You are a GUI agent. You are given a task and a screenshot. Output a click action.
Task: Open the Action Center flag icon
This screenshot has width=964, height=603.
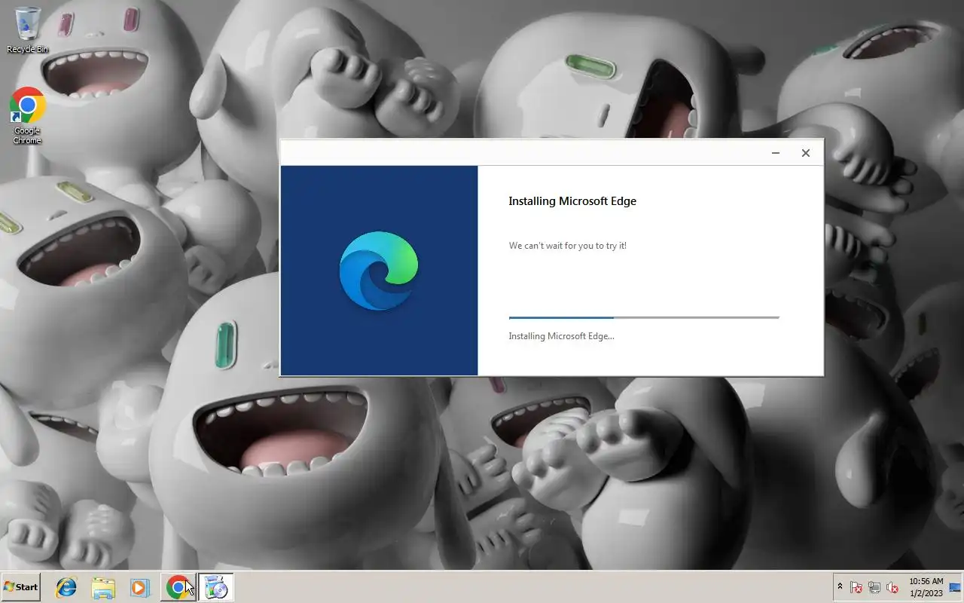[856, 587]
